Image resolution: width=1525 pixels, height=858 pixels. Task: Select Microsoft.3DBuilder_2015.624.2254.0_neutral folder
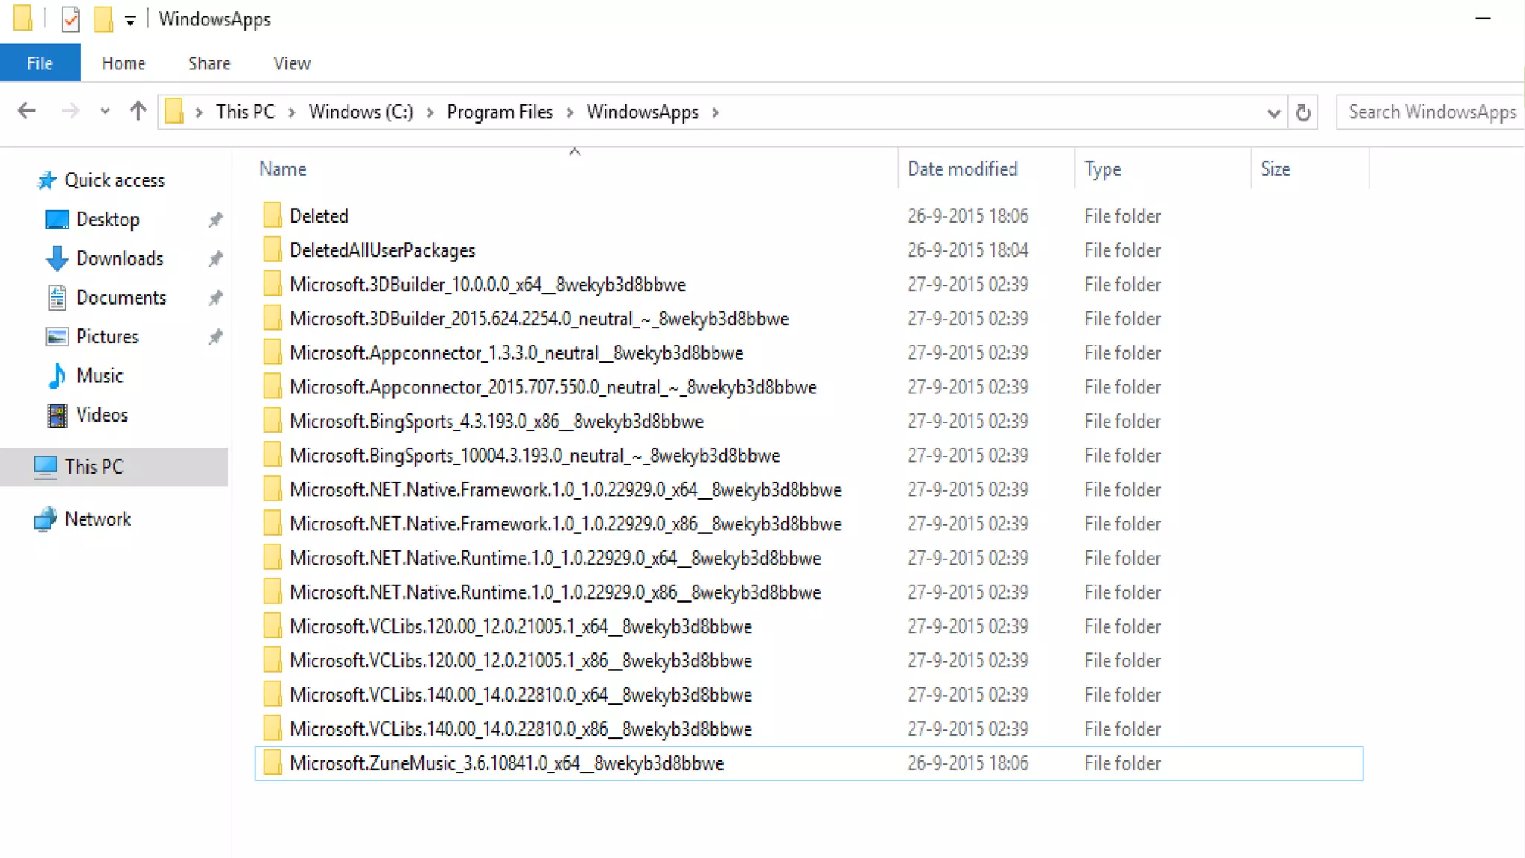coord(809,319)
